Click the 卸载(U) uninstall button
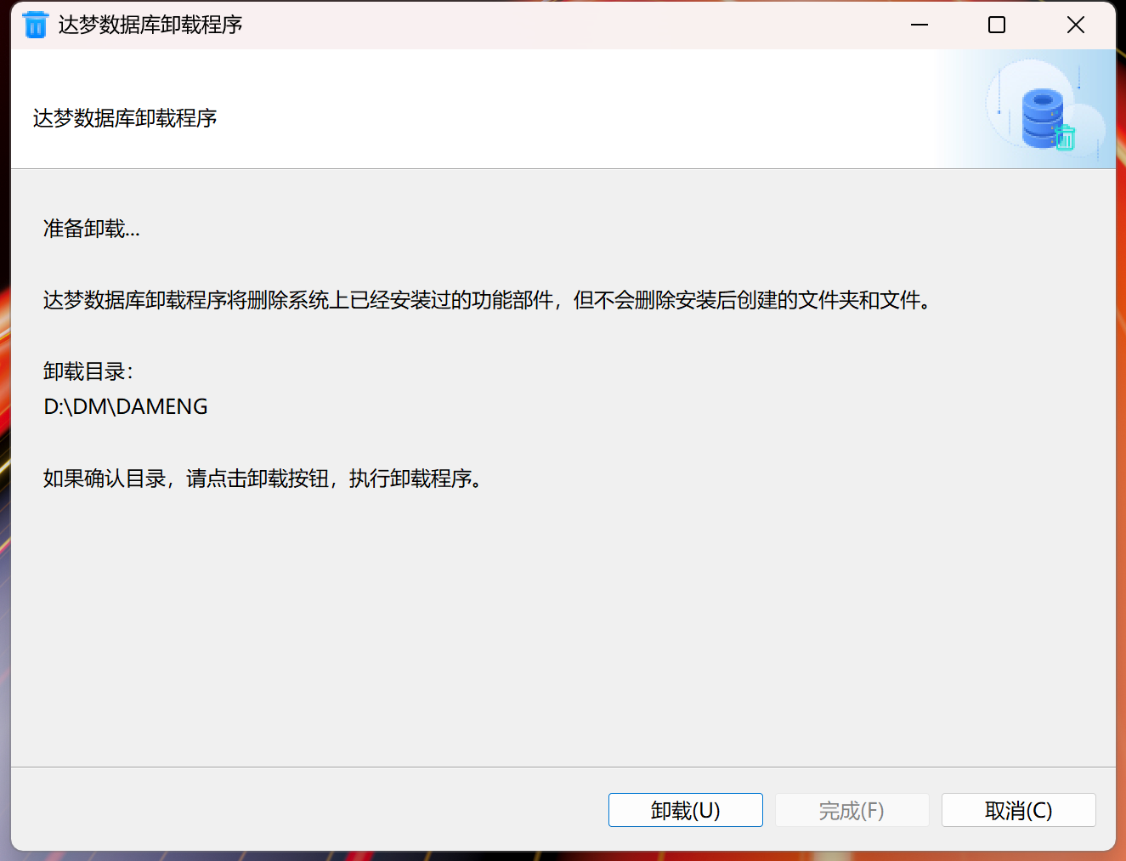The width and height of the screenshot is (1126, 861). tap(685, 810)
